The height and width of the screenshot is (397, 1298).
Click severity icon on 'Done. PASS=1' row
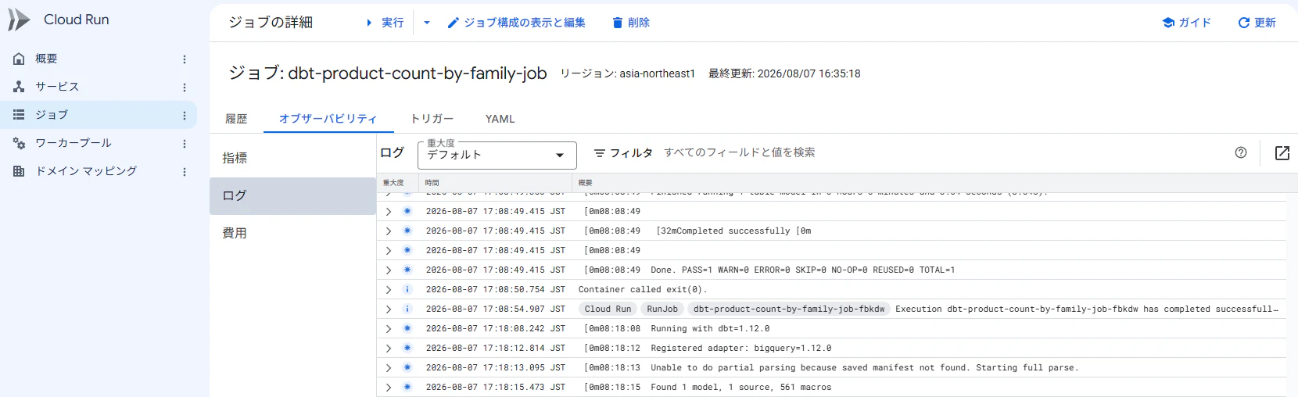point(407,270)
